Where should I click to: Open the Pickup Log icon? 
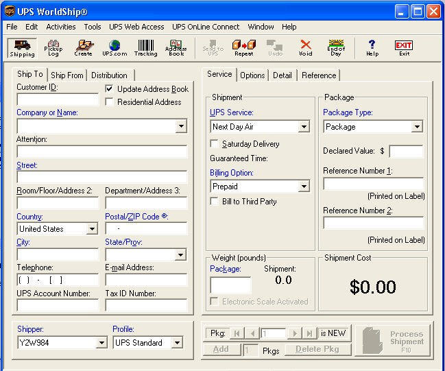[53, 48]
